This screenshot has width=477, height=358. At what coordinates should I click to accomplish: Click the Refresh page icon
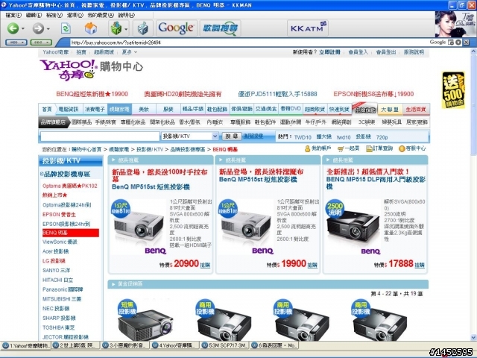(x=66, y=28)
